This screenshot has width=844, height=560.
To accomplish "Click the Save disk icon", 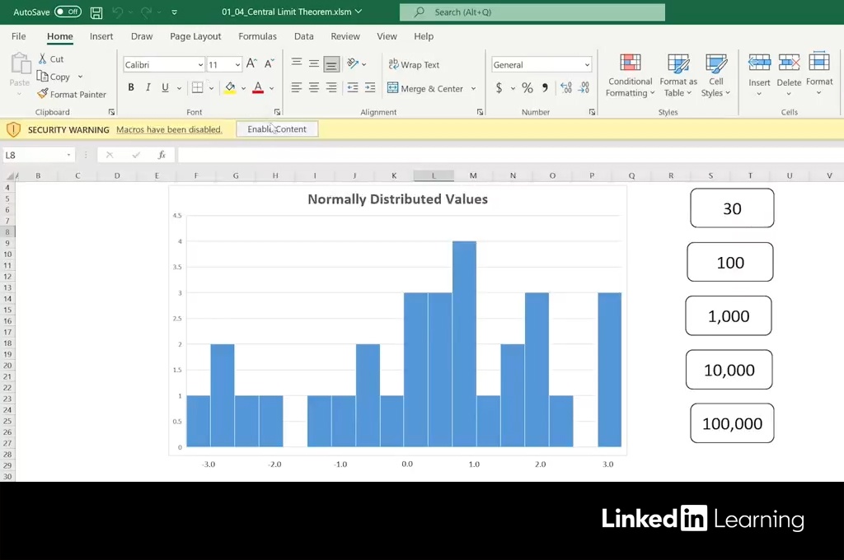I will (96, 12).
